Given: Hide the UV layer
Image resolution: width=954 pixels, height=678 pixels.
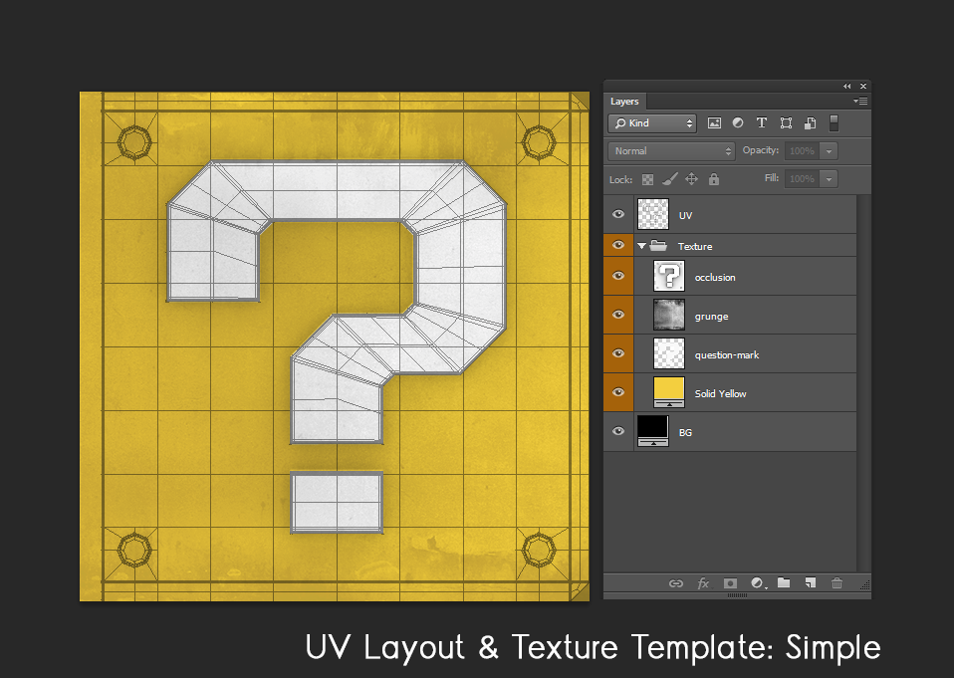Looking at the screenshot, I should tap(618, 214).
